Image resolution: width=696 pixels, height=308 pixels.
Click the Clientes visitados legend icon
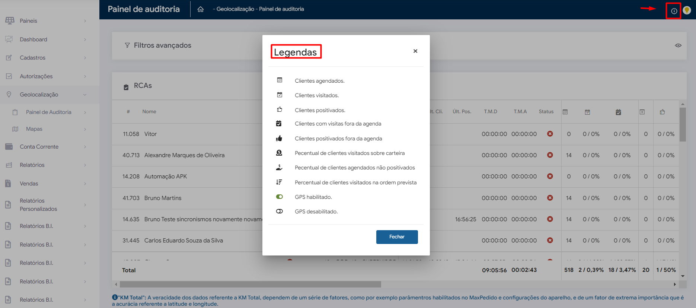280,95
